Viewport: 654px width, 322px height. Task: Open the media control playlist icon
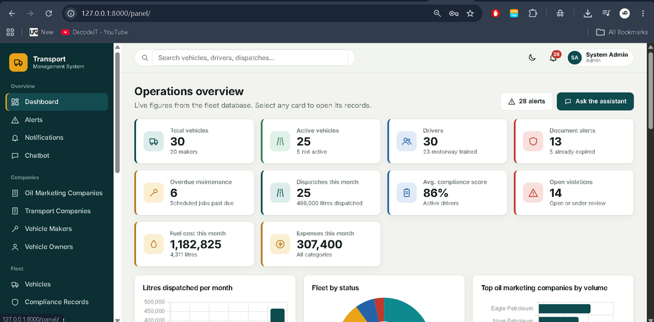[606, 13]
